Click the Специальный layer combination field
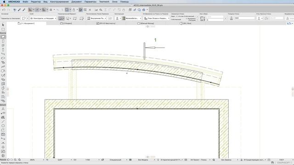Screen dimensions: 294x165 (115, 160)
